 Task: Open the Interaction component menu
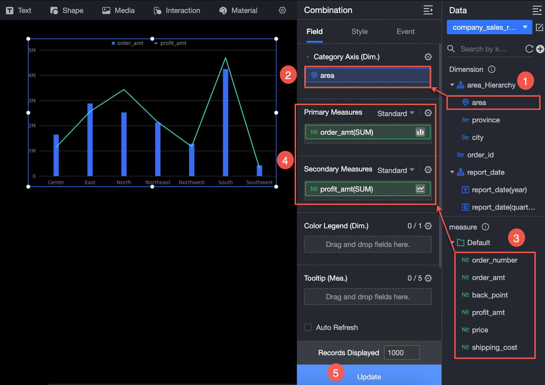[x=177, y=11]
